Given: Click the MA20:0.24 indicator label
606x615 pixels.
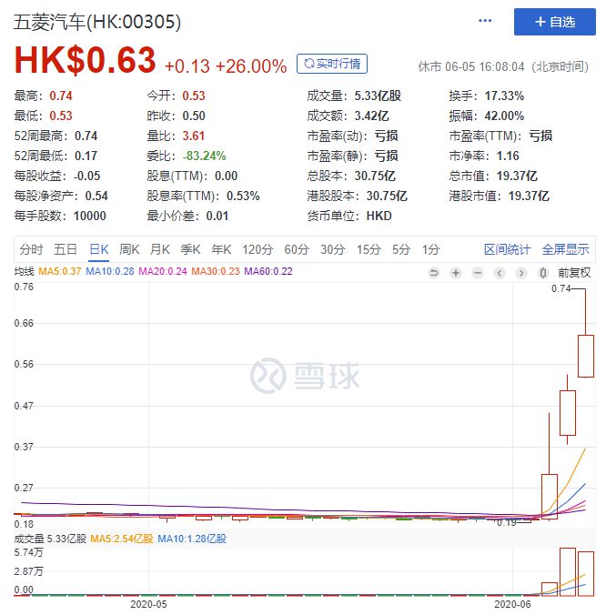Looking at the screenshot, I should pos(163,271).
